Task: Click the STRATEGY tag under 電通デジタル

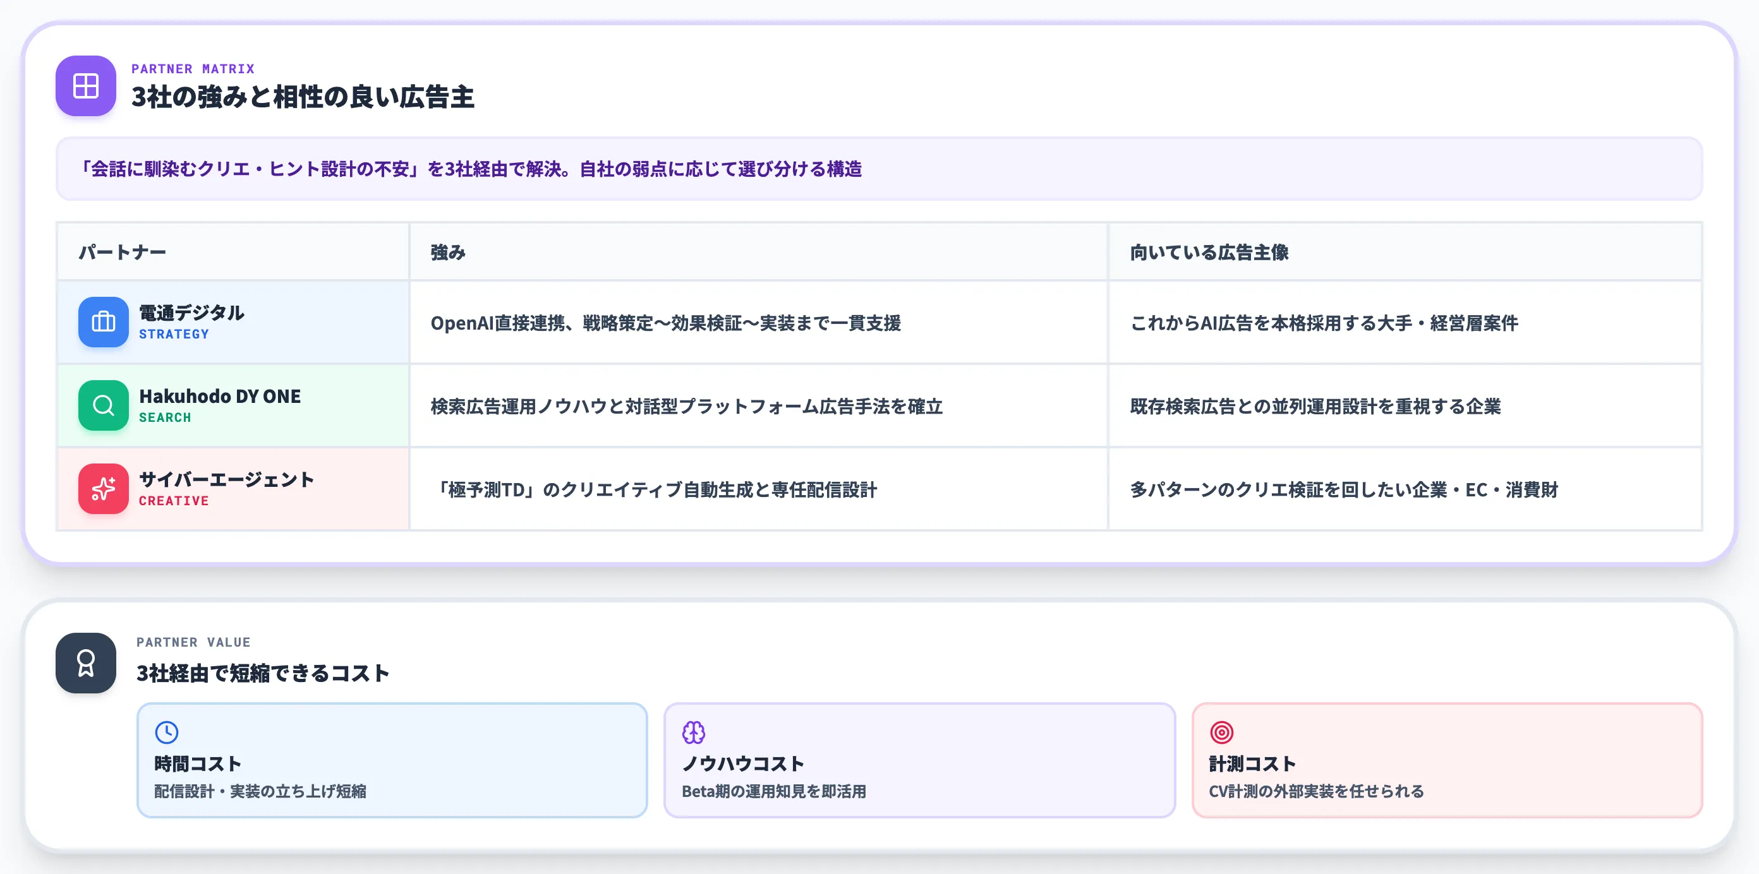Action: tap(174, 334)
